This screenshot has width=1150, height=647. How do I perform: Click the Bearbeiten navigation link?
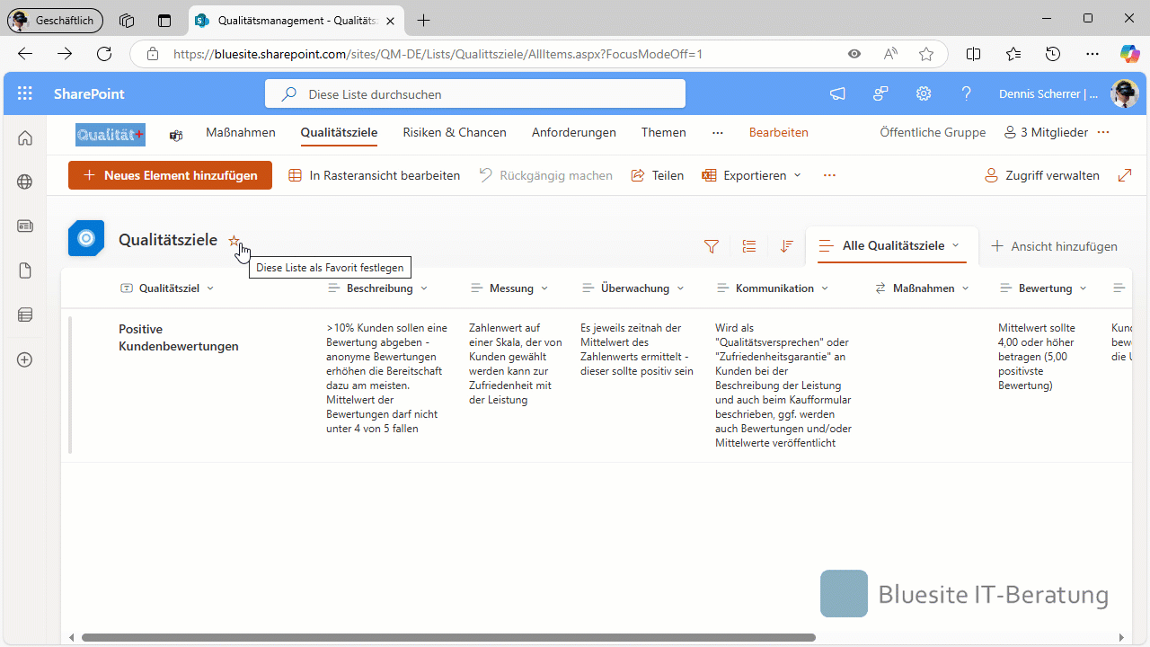click(778, 132)
